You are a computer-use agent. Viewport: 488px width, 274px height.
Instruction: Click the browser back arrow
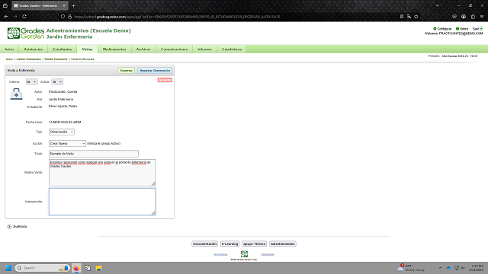[x=6, y=17]
